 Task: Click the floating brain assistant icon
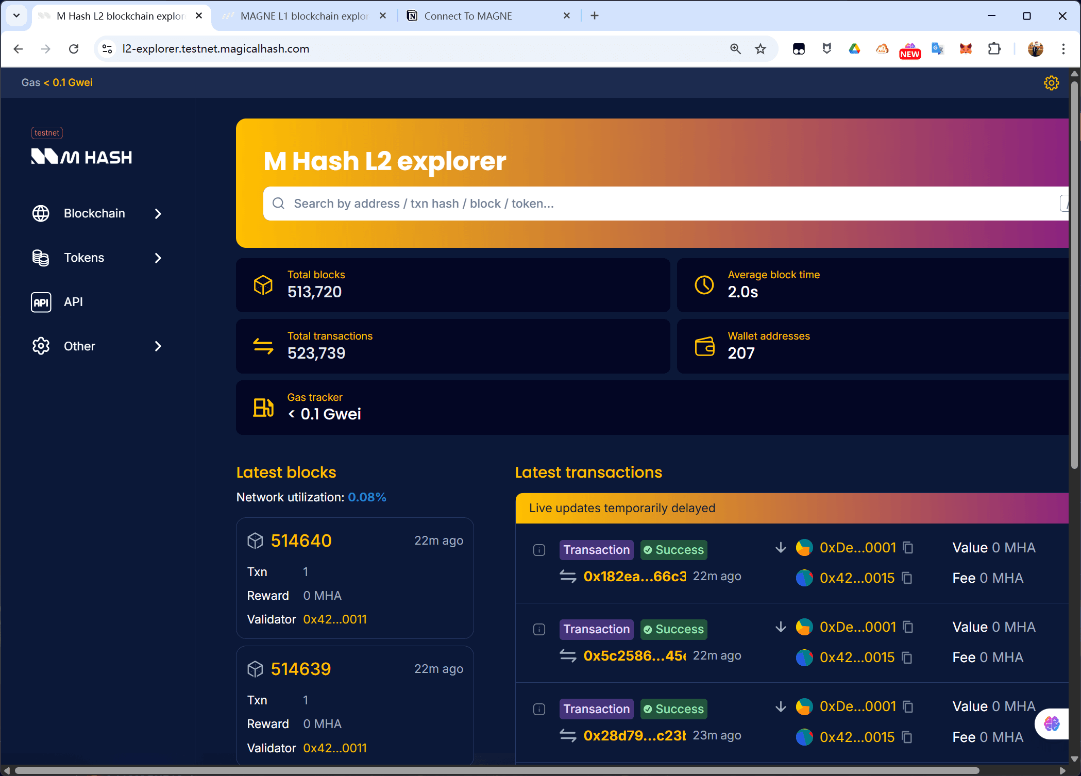pyautogui.click(x=1051, y=723)
